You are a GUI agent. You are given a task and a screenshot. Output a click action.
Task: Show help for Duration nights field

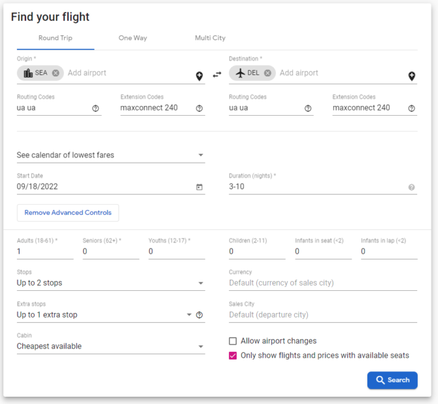point(411,187)
